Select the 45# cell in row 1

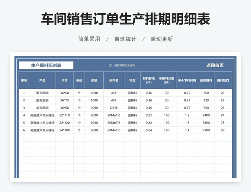114,93
